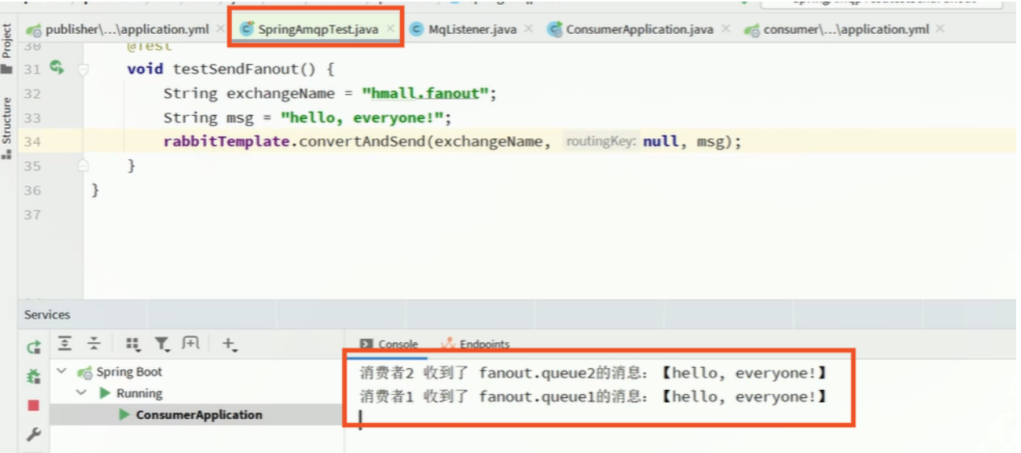This screenshot has height=453, width=1021.
Task: Click line number 34 in the gutter
Action: click(x=32, y=142)
